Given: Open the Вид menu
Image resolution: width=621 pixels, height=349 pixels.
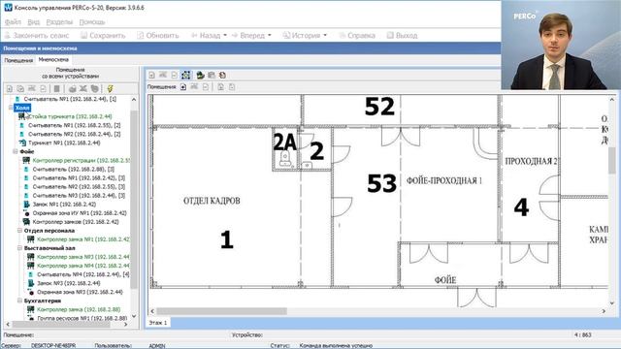Looking at the screenshot, I should [34, 21].
